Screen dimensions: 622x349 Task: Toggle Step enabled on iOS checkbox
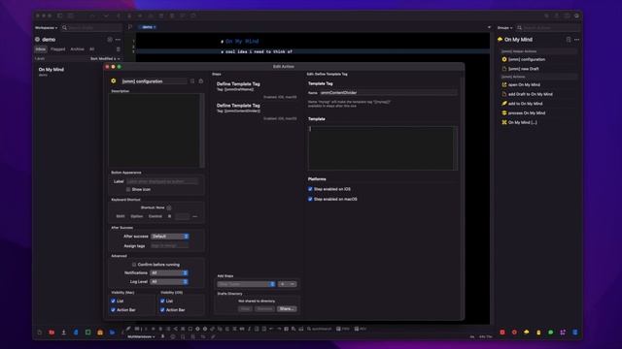click(310, 189)
